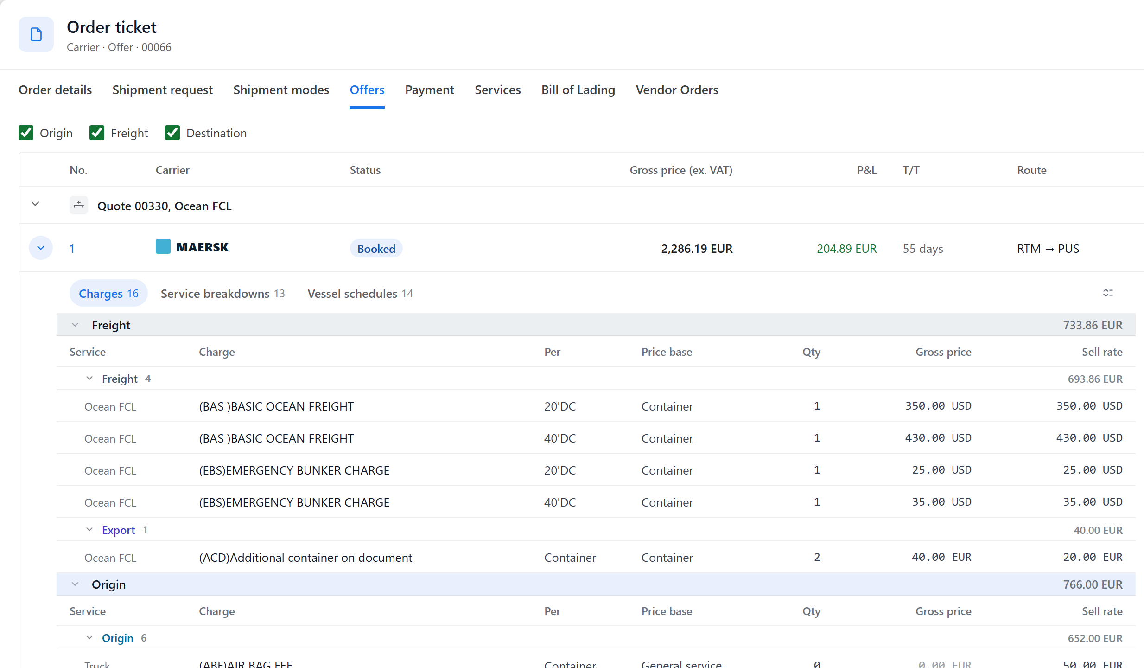This screenshot has width=1144, height=668.
Task: Switch to Service breakdowns 13
Action: pyautogui.click(x=222, y=293)
